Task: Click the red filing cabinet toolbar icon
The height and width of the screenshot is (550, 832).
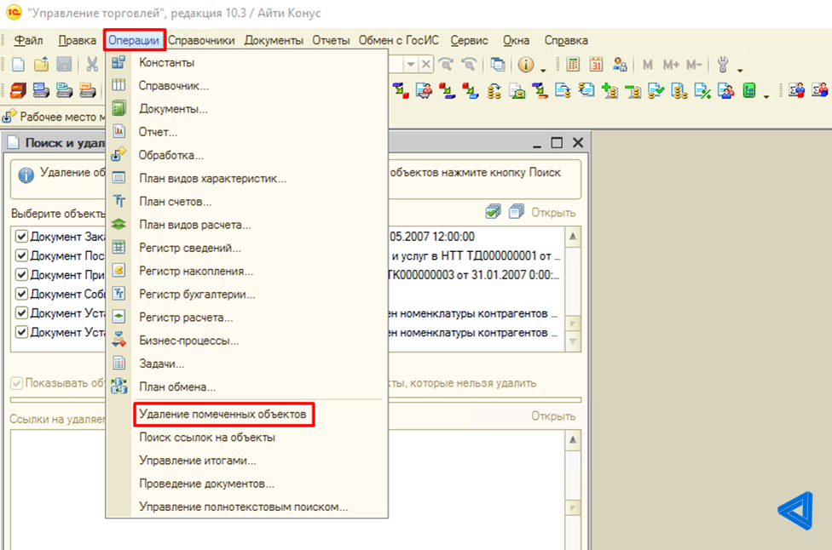Action: tap(18, 90)
